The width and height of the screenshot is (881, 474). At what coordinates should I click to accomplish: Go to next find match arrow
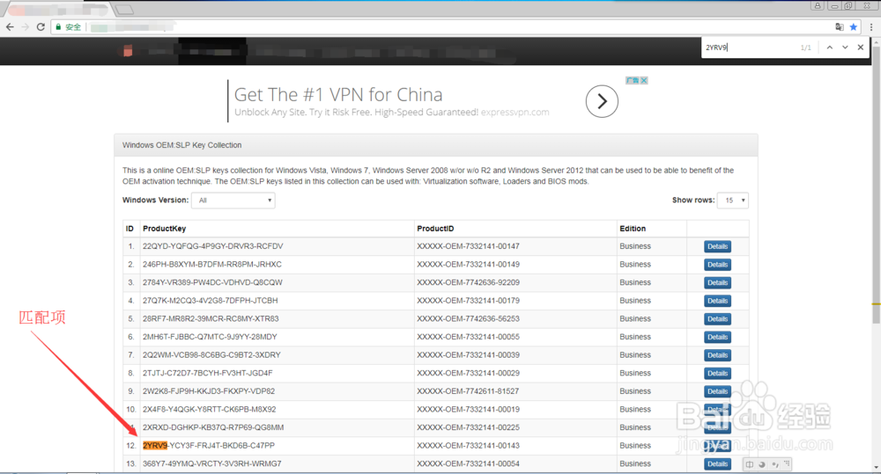(x=845, y=47)
